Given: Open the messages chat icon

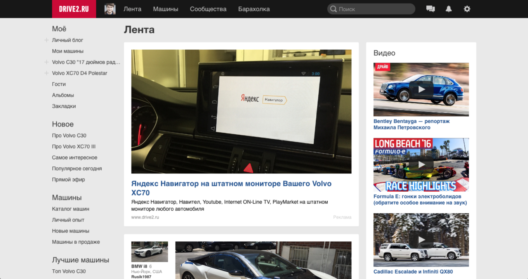Looking at the screenshot, I should (x=430, y=9).
